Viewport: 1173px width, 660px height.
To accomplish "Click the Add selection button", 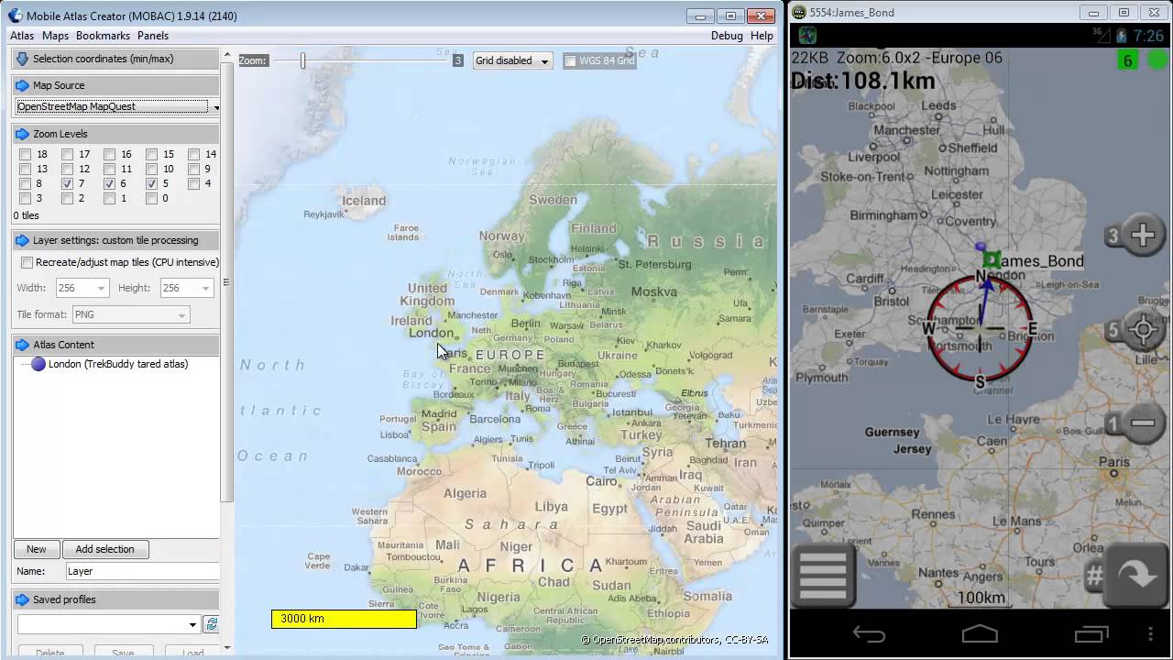I will [104, 549].
